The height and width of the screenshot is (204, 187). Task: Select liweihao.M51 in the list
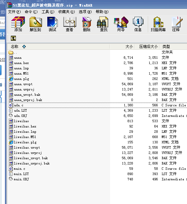coord(25,137)
